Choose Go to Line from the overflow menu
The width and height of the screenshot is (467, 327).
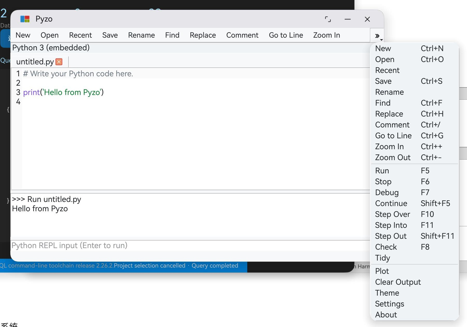click(415, 136)
